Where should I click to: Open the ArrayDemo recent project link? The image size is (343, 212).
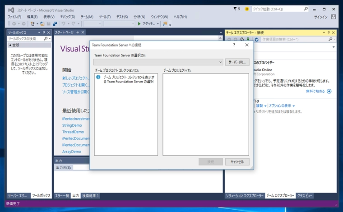click(x=71, y=152)
